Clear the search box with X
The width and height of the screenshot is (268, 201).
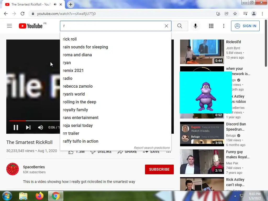pos(166,26)
